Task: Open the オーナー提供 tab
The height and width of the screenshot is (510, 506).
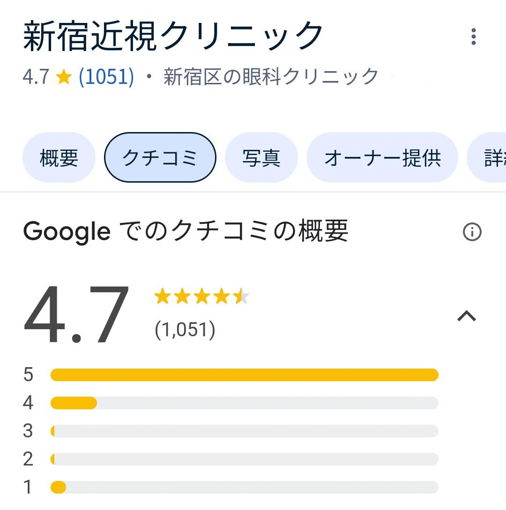Action: tap(382, 158)
